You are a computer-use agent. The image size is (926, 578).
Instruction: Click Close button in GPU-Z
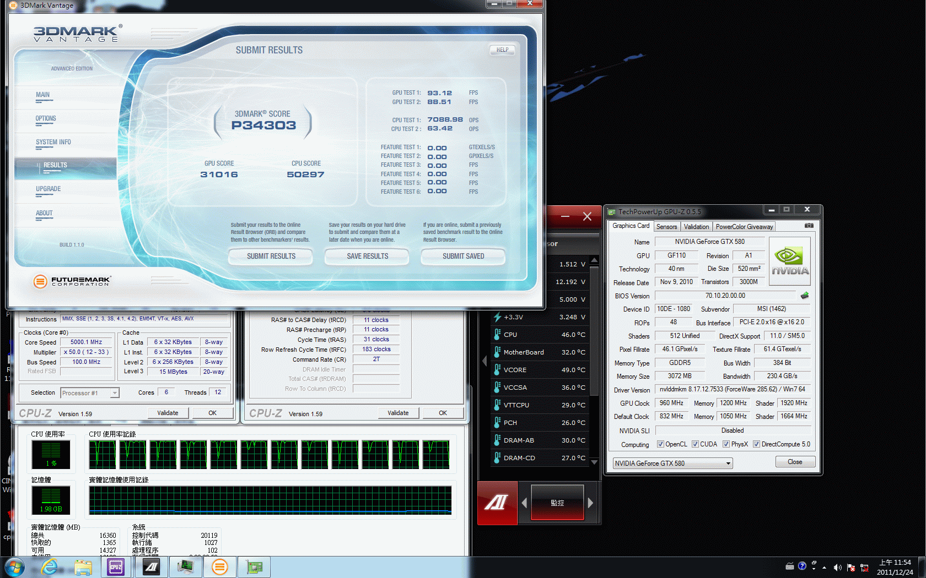pyautogui.click(x=795, y=462)
